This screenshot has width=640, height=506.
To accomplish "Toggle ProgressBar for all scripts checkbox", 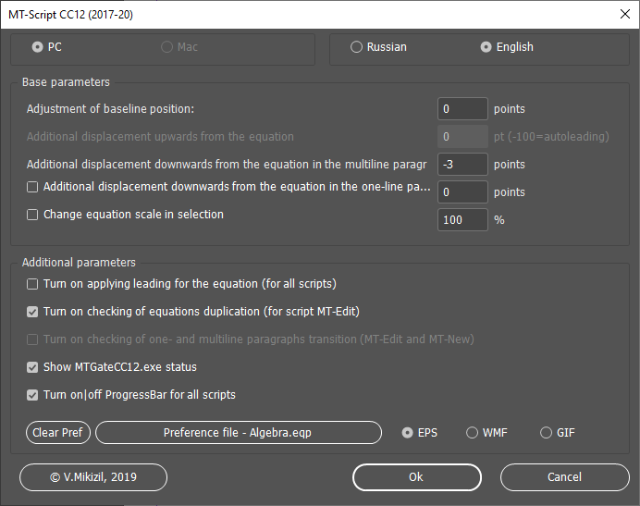I will click(x=32, y=395).
